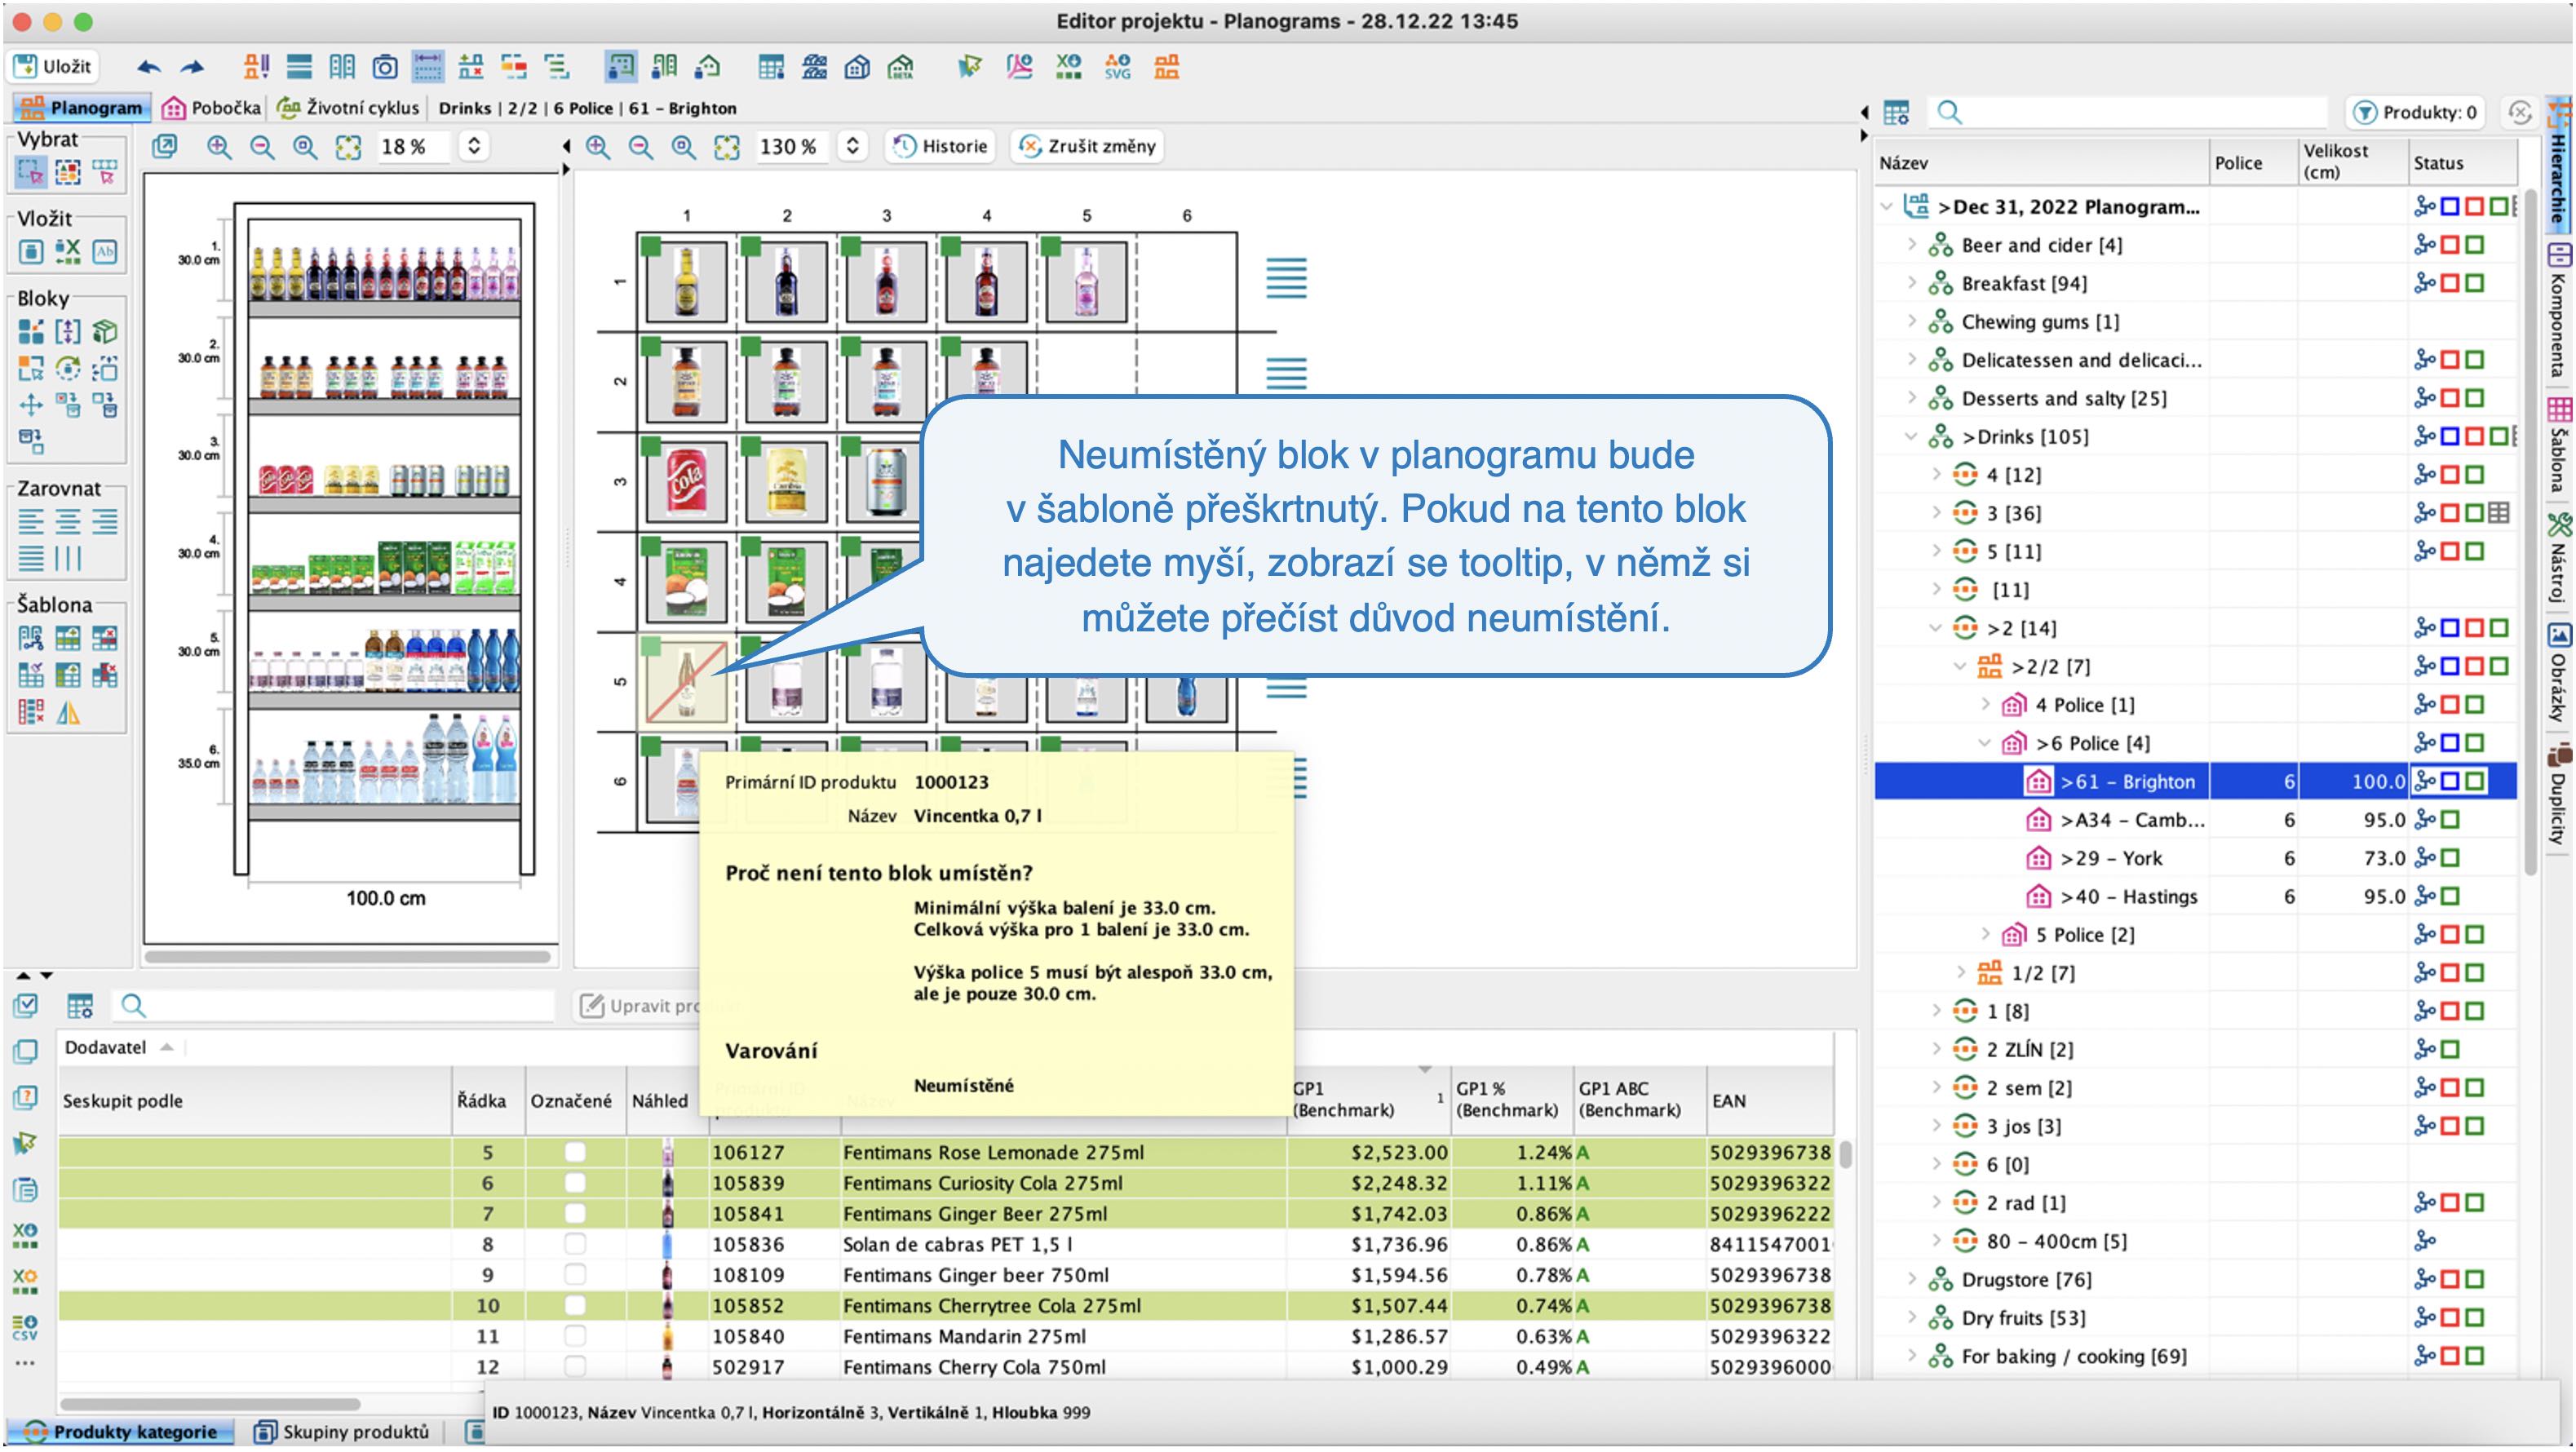Viewport: 2576px width, 1452px height.
Task: Toggle Označené checkbox for Fentimans Ginger beer 750ml
Action: (x=574, y=1275)
